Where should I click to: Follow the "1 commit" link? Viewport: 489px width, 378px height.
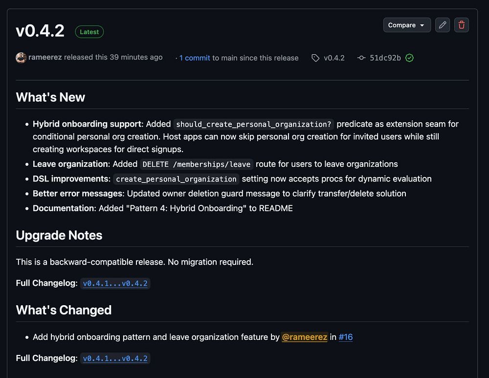pos(195,58)
